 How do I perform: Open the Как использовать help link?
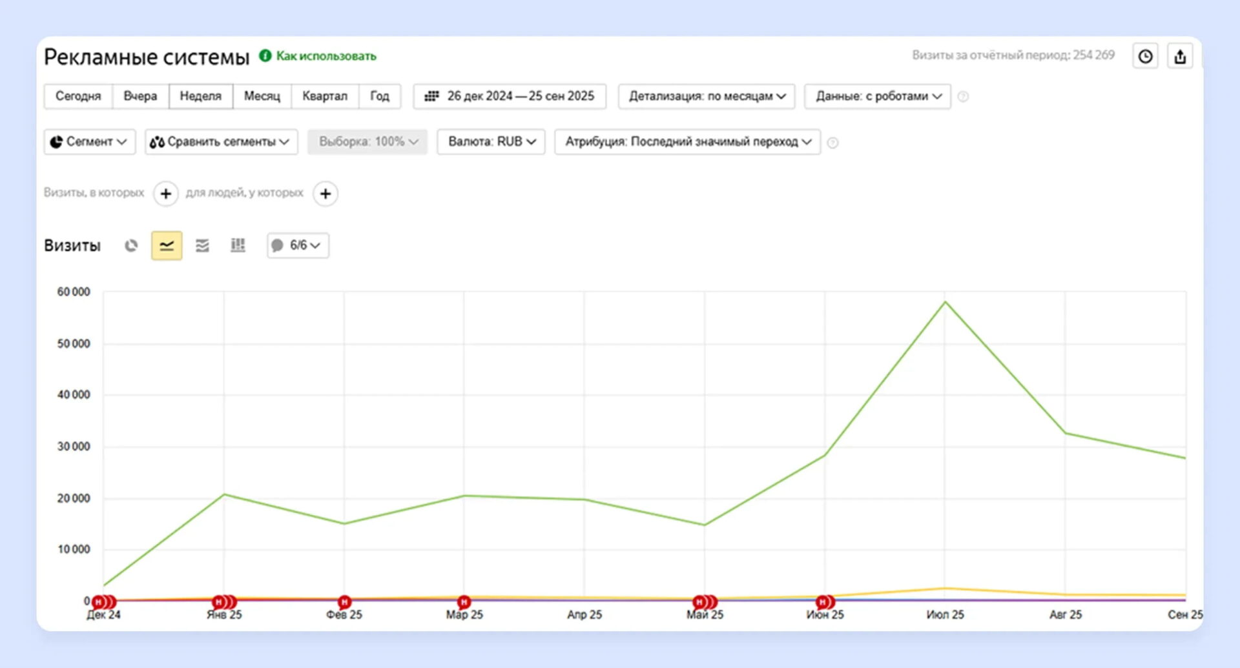coord(325,56)
